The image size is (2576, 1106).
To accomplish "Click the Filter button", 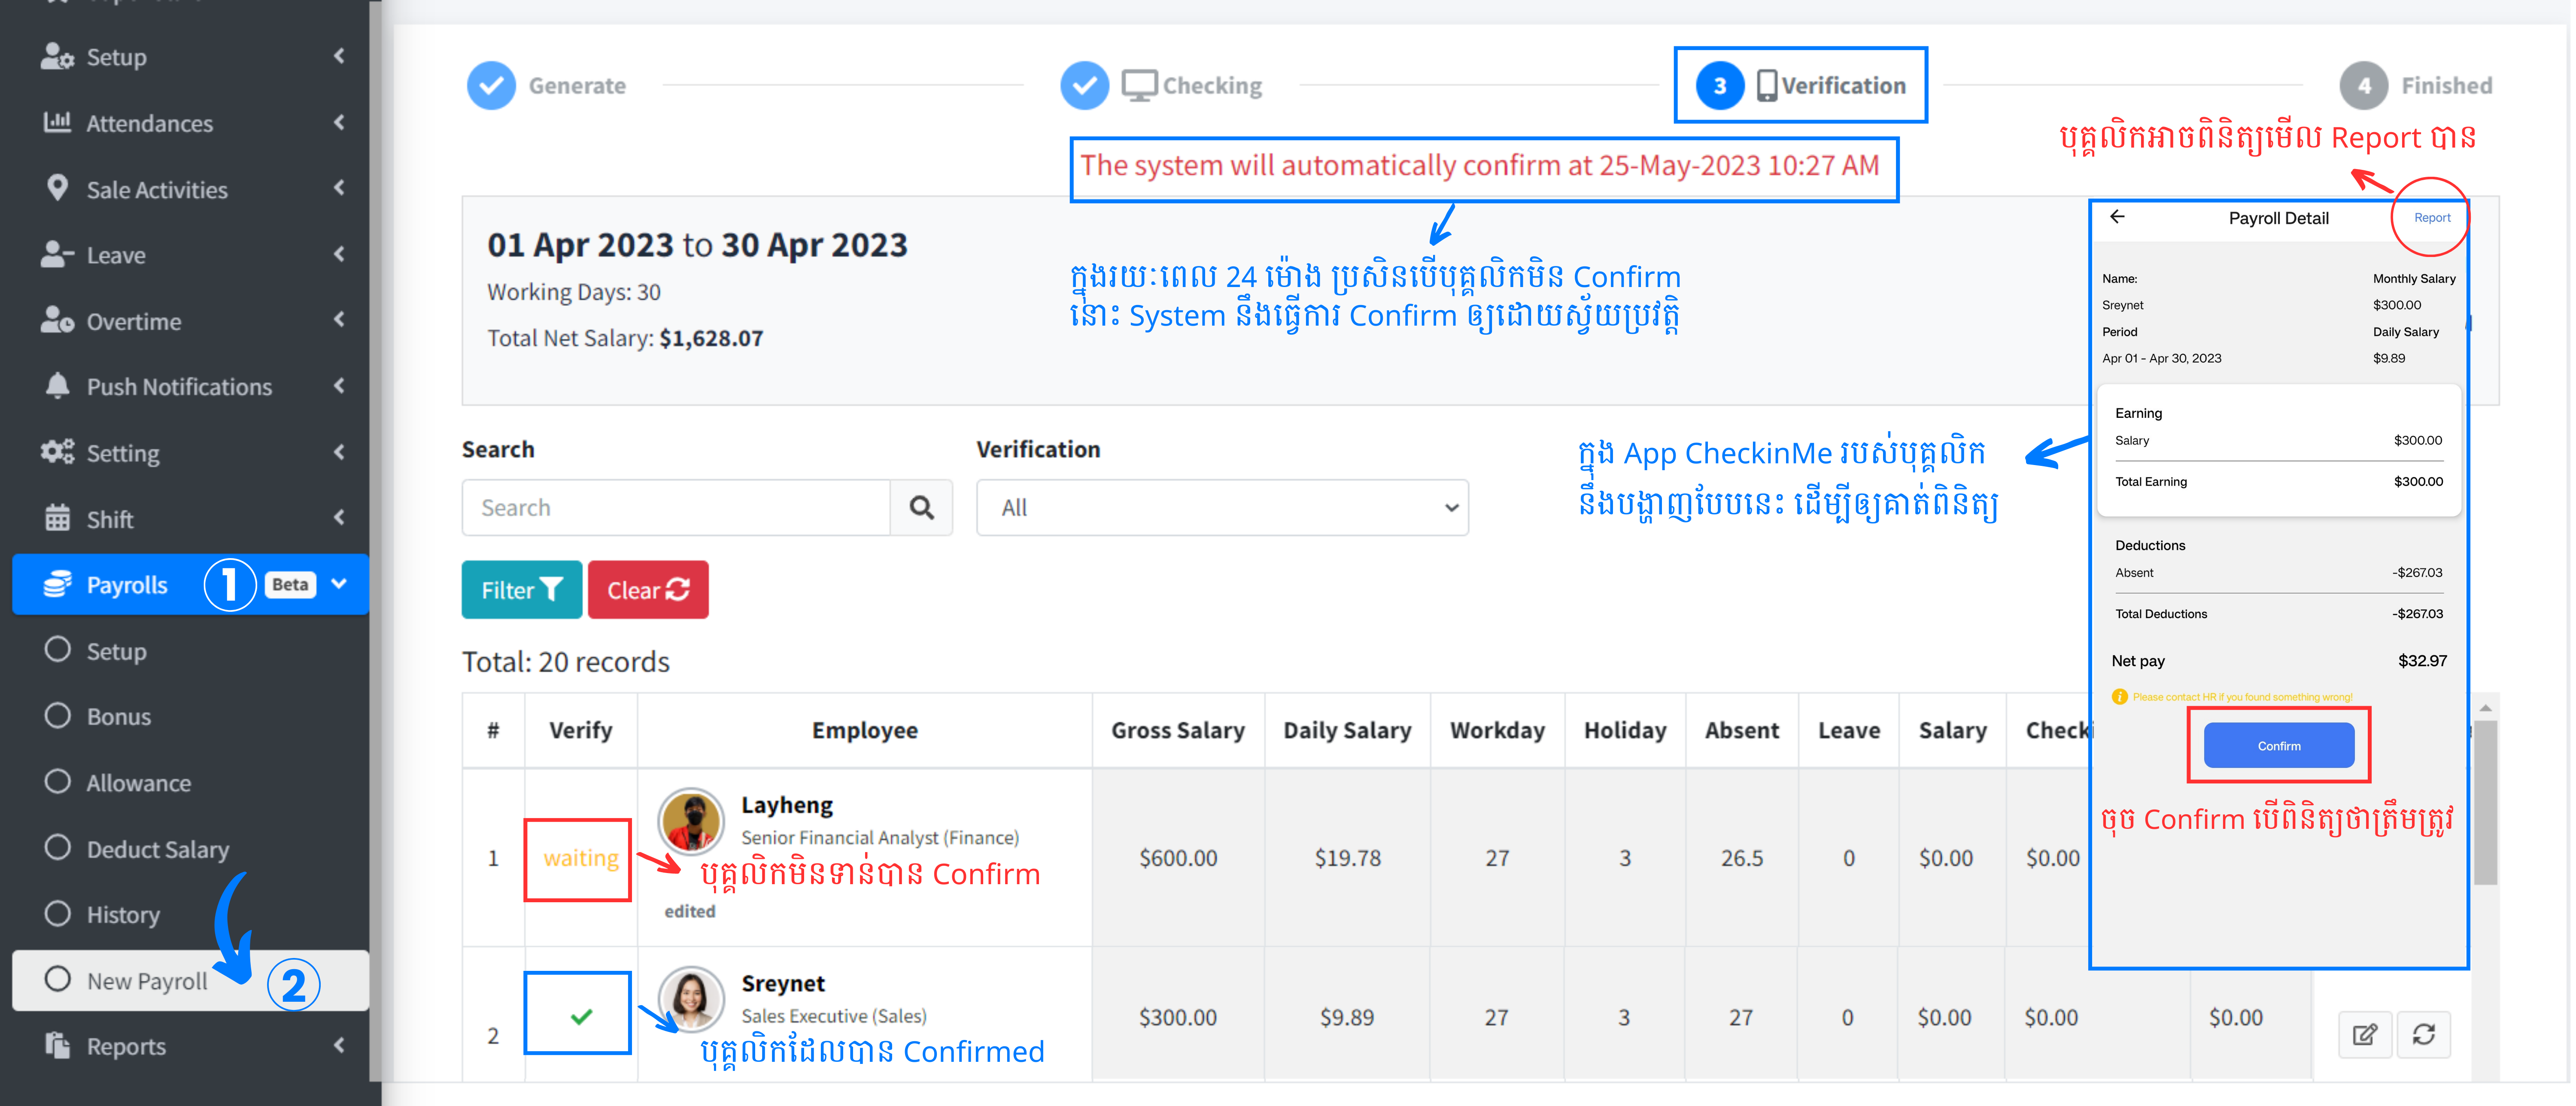I will (521, 589).
